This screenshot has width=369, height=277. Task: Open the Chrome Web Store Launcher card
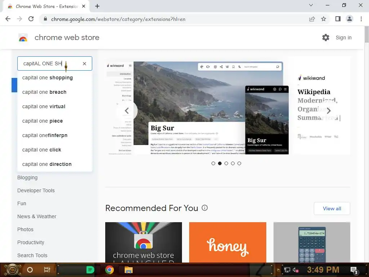click(x=143, y=242)
